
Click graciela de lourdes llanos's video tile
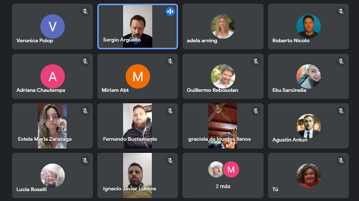click(x=223, y=126)
